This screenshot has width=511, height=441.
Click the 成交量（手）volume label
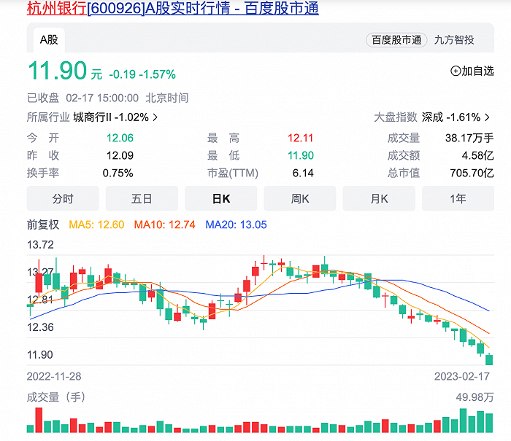(x=55, y=397)
